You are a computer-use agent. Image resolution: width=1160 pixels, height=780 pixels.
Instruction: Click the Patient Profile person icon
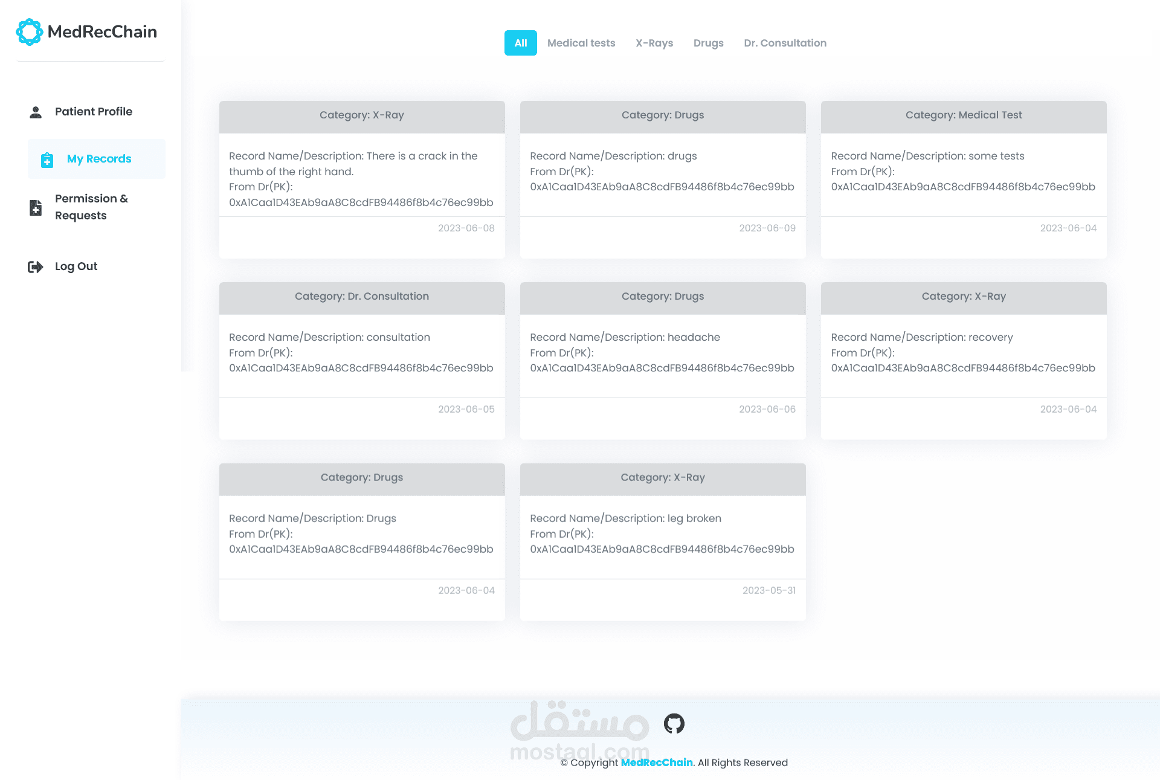36,112
